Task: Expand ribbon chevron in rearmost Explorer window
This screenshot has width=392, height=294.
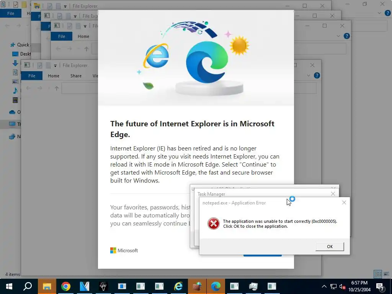Action: (x=379, y=13)
